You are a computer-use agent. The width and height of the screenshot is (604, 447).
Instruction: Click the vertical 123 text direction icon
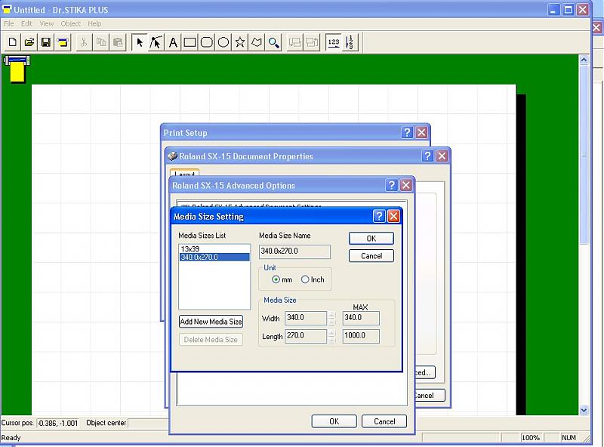[350, 42]
